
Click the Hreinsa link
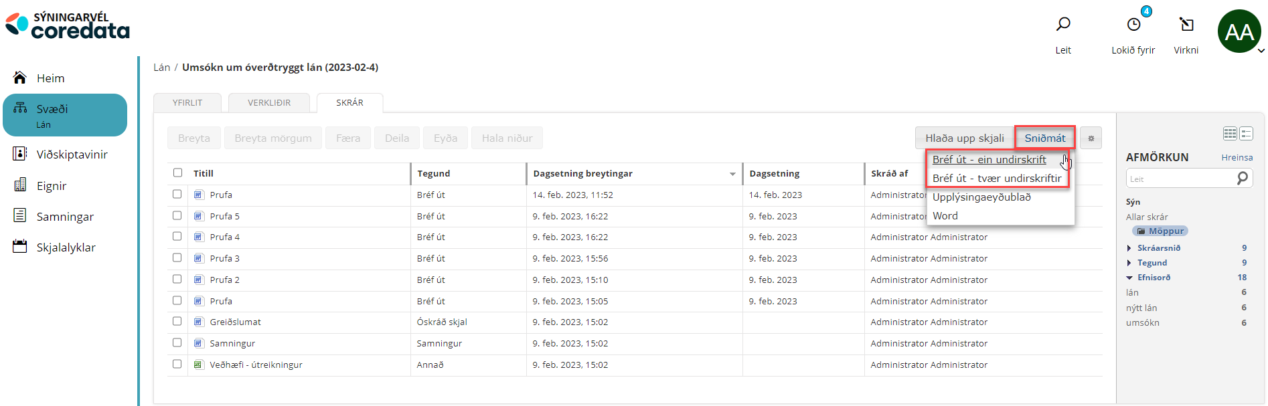pyautogui.click(x=1237, y=158)
